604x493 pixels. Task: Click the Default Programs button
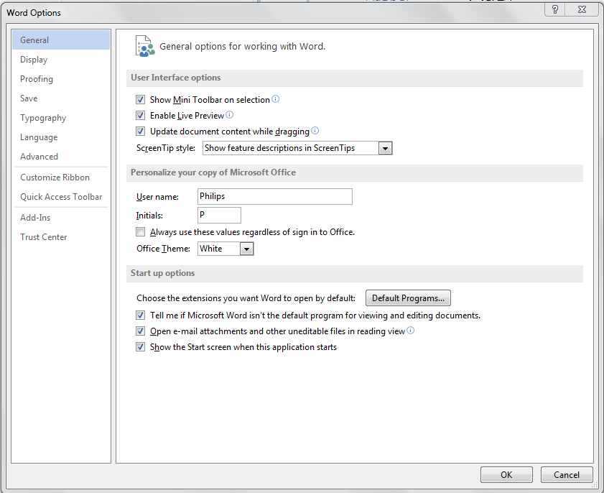[408, 298]
